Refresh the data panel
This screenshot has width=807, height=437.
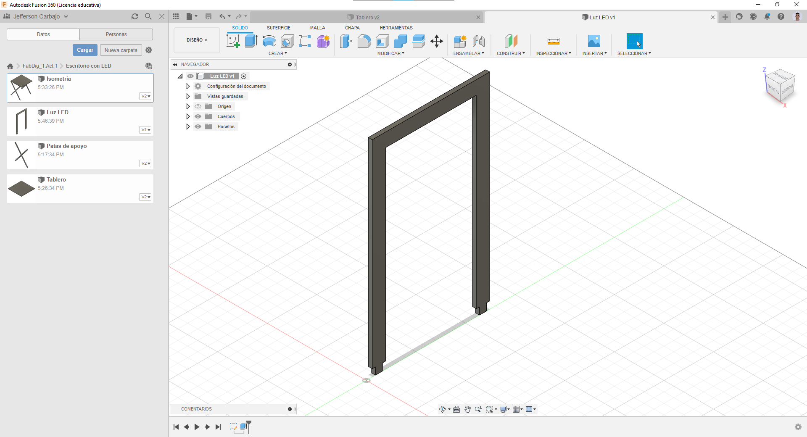click(135, 16)
